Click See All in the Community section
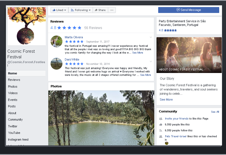The width and height of the screenshot is (226, 155). (215, 112)
